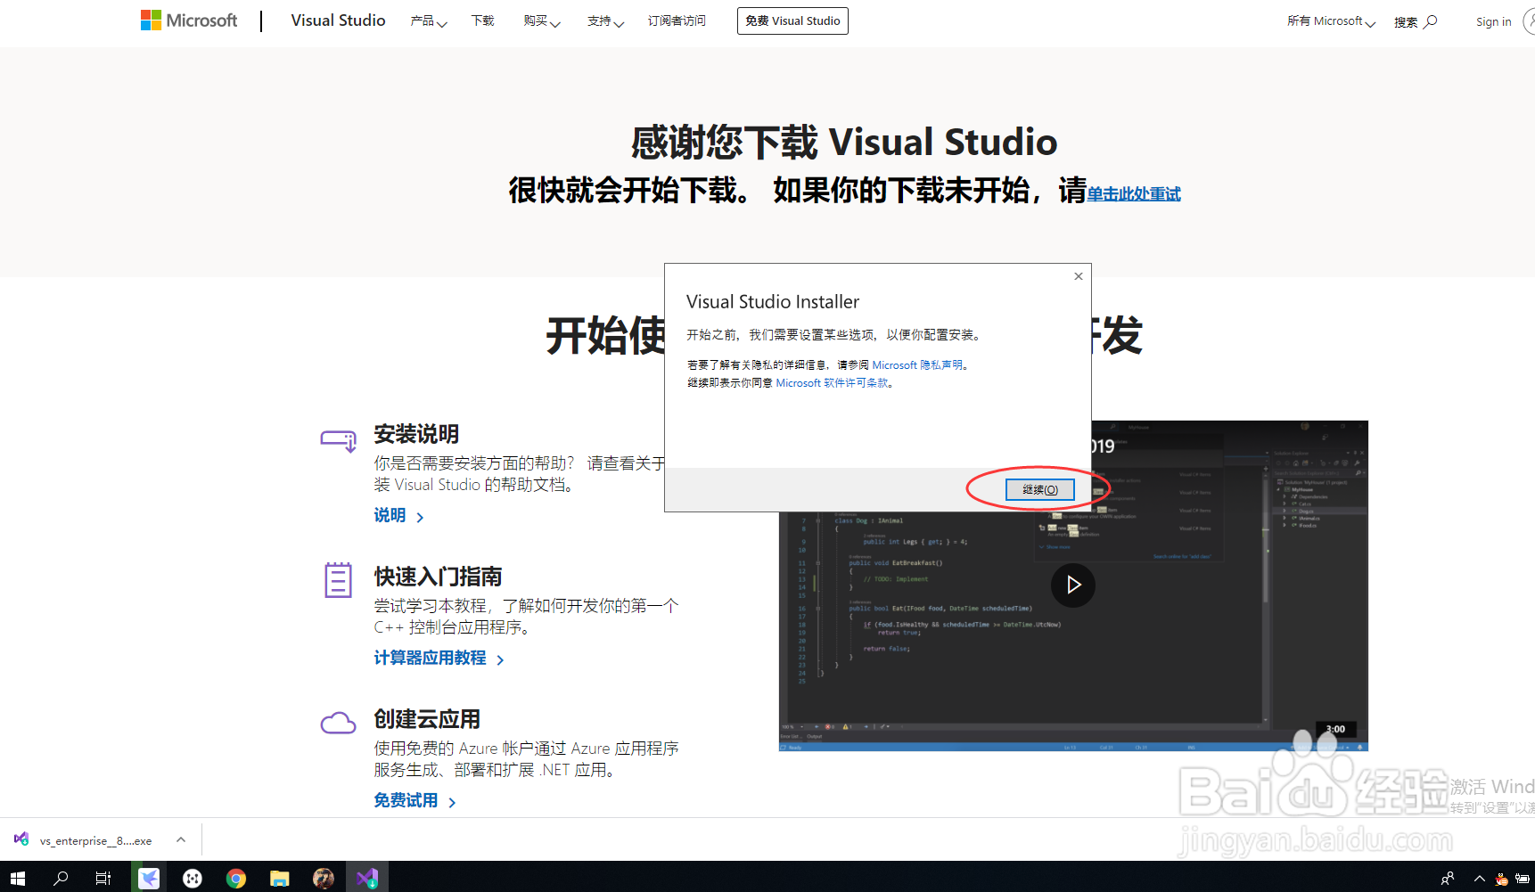1535x892 pixels.
Task: Click the Visual Studio Installer dialog title
Action: 773,302
